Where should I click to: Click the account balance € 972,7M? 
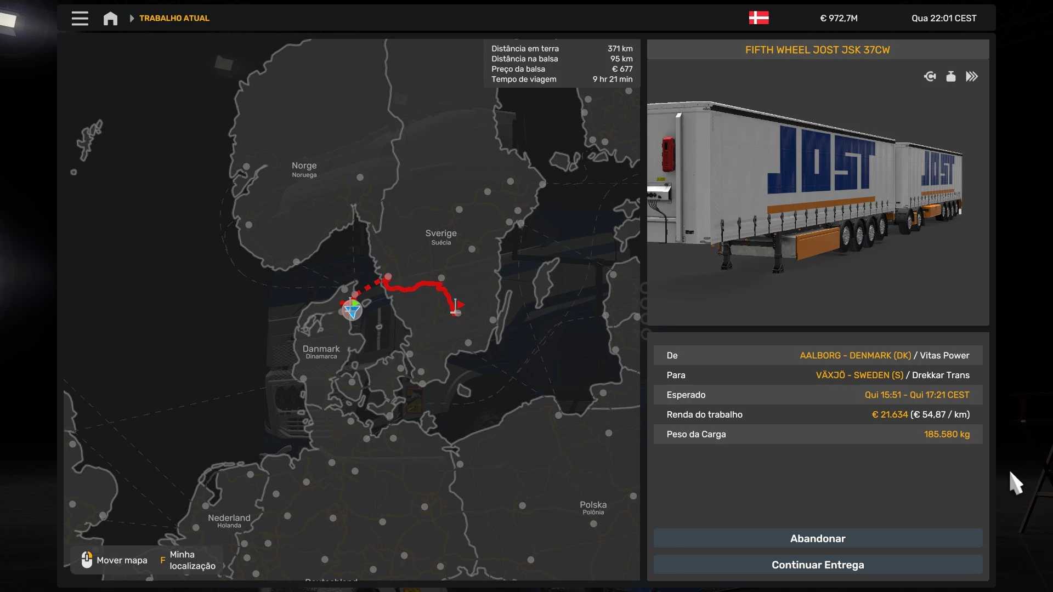(839, 18)
